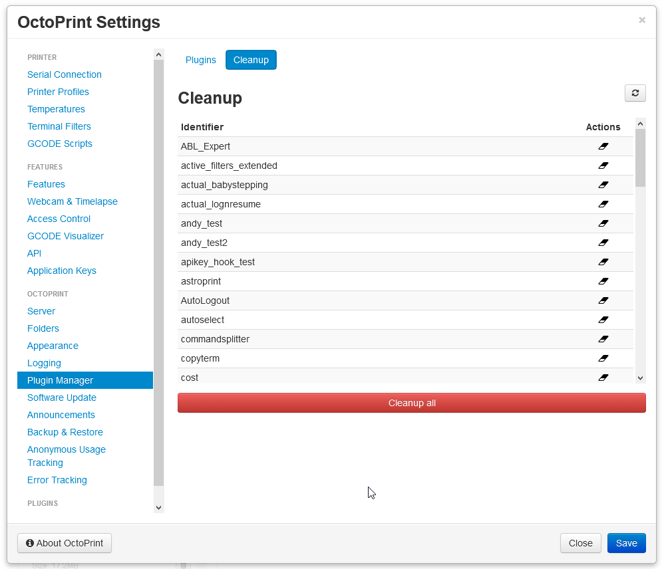The height and width of the screenshot is (569, 662).
Task: Open GCODE Scripts section
Action: pyautogui.click(x=59, y=144)
